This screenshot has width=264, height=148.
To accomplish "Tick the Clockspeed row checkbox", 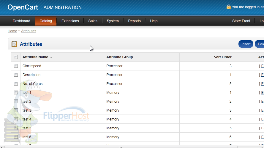I will 16,66.
